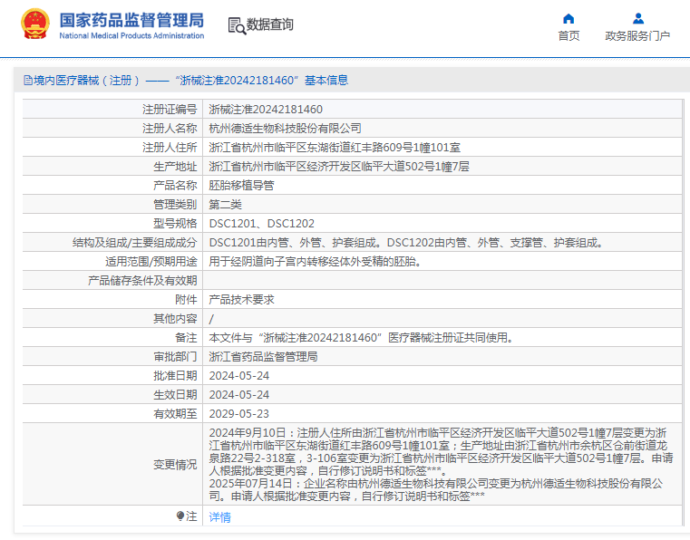Click 国家药品监督管理局 site title

pyautogui.click(x=131, y=20)
